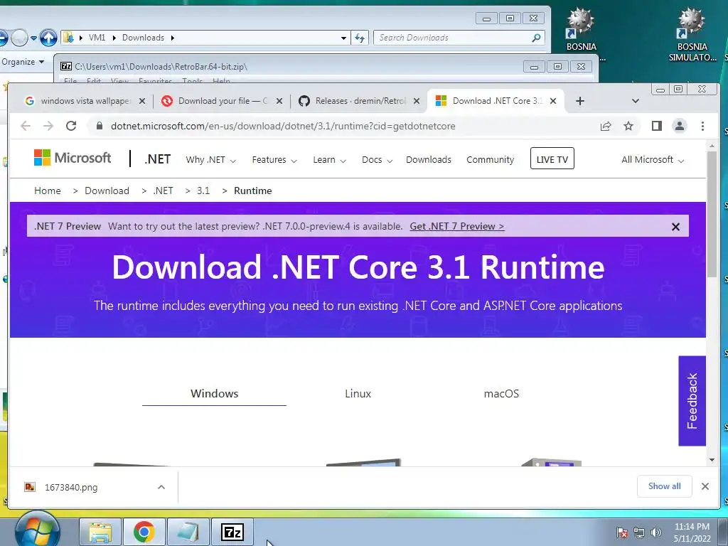This screenshot has width=728, height=546.
Task: Open Windows Start orb
Action: pos(37,530)
